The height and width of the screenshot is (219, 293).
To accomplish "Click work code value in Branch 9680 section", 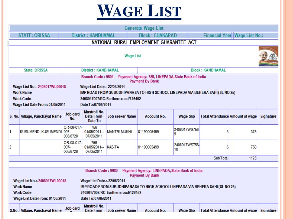I will pos(111,192).
